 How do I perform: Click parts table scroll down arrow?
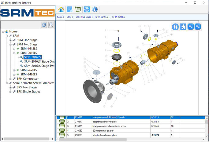(x=207, y=136)
